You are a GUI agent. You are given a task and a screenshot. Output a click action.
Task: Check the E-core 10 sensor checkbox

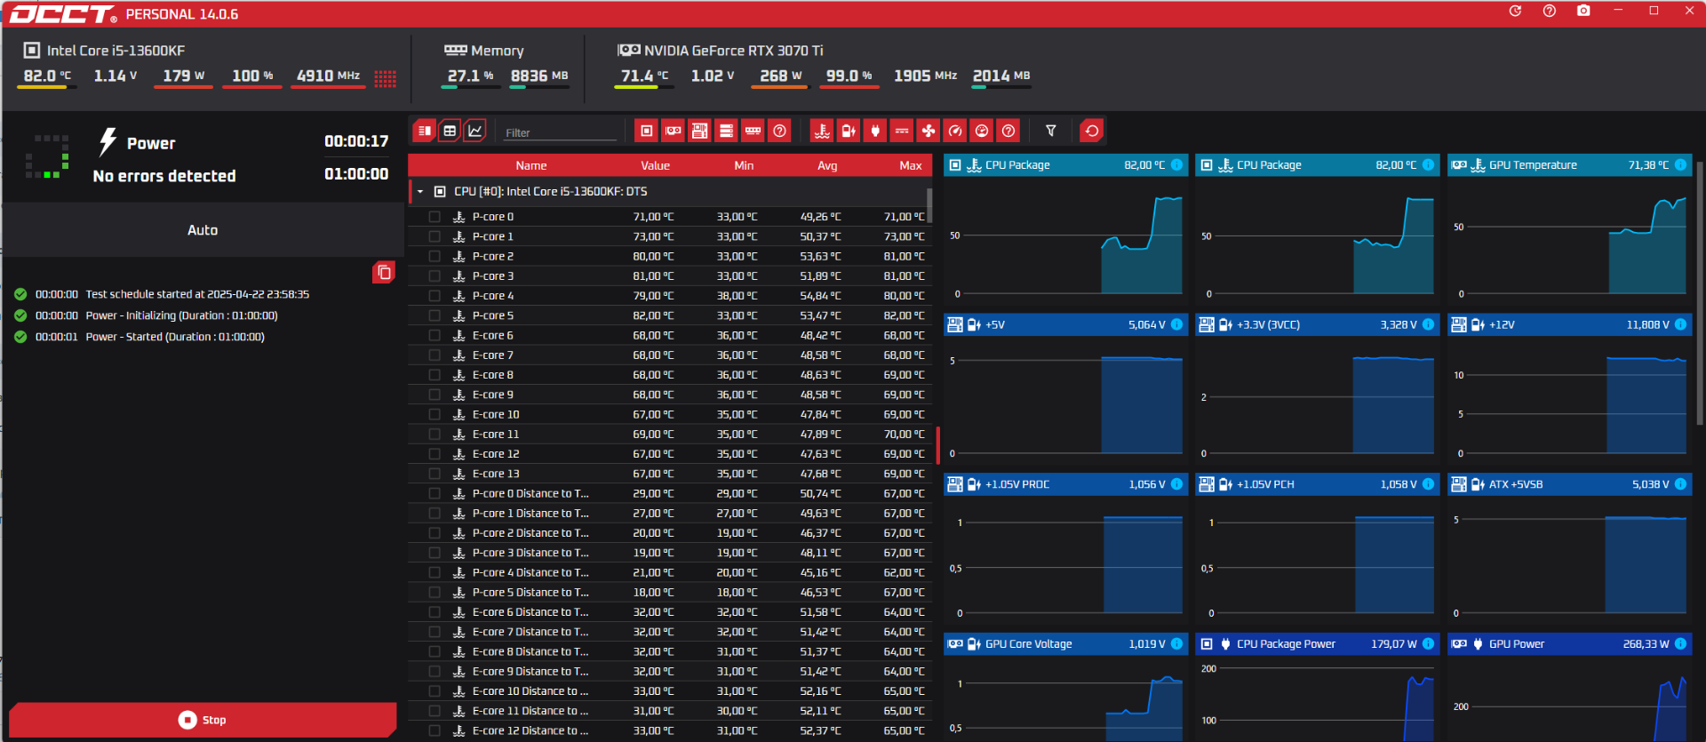click(434, 415)
